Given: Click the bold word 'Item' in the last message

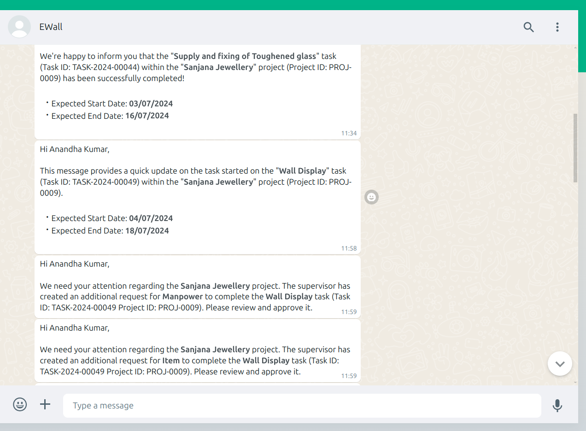Looking at the screenshot, I should pyautogui.click(x=171, y=361).
